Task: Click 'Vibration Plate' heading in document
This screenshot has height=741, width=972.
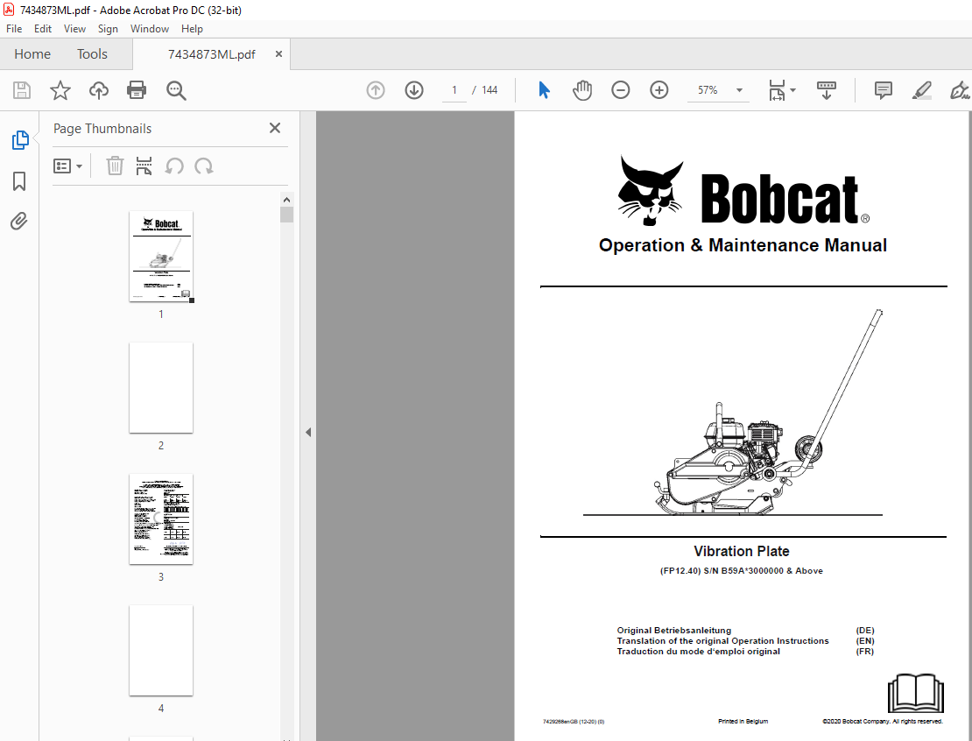Action: click(742, 551)
